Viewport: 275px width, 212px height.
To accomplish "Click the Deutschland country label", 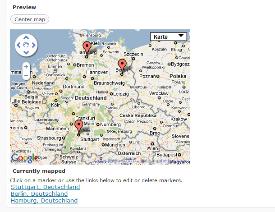I will point(91,98).
